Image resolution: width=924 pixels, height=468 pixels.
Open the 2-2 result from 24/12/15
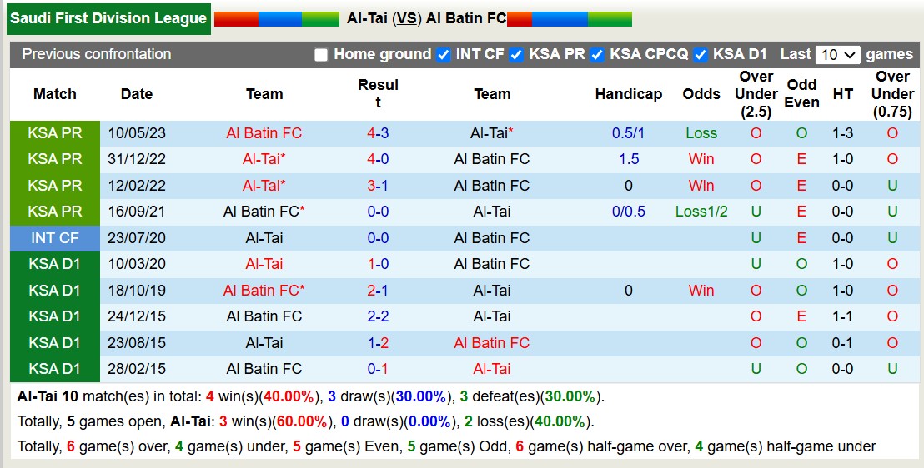[x=378, y=316]
